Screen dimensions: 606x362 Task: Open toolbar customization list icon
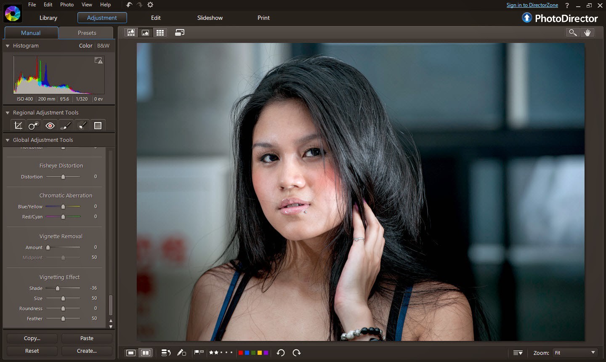pyautogui.click(x=518, y=353)
